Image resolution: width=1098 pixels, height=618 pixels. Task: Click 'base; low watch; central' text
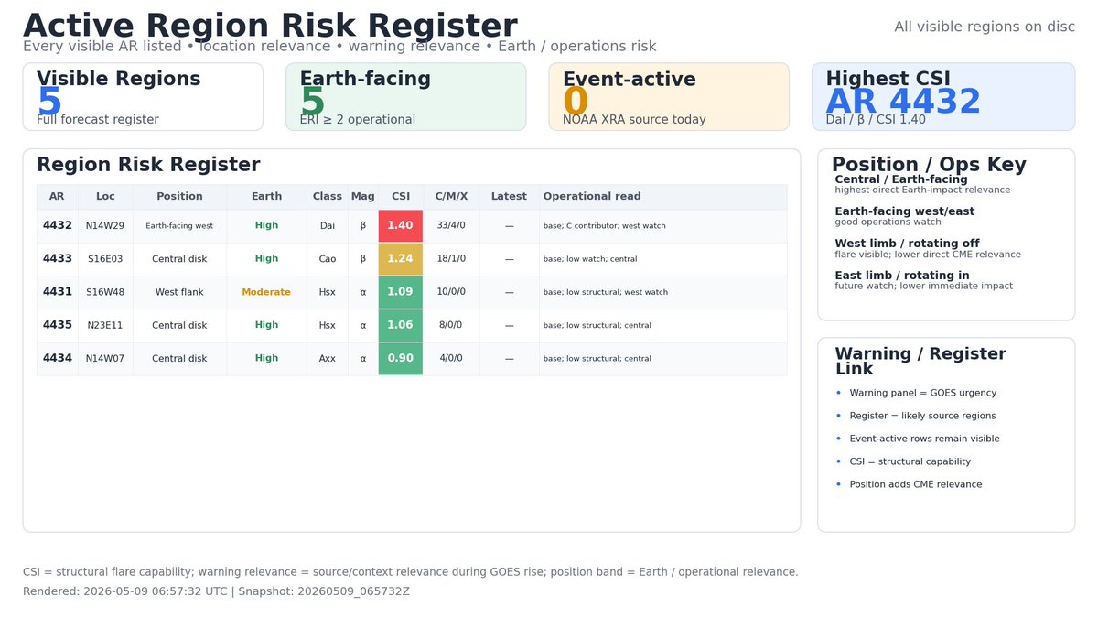(590, 259)
